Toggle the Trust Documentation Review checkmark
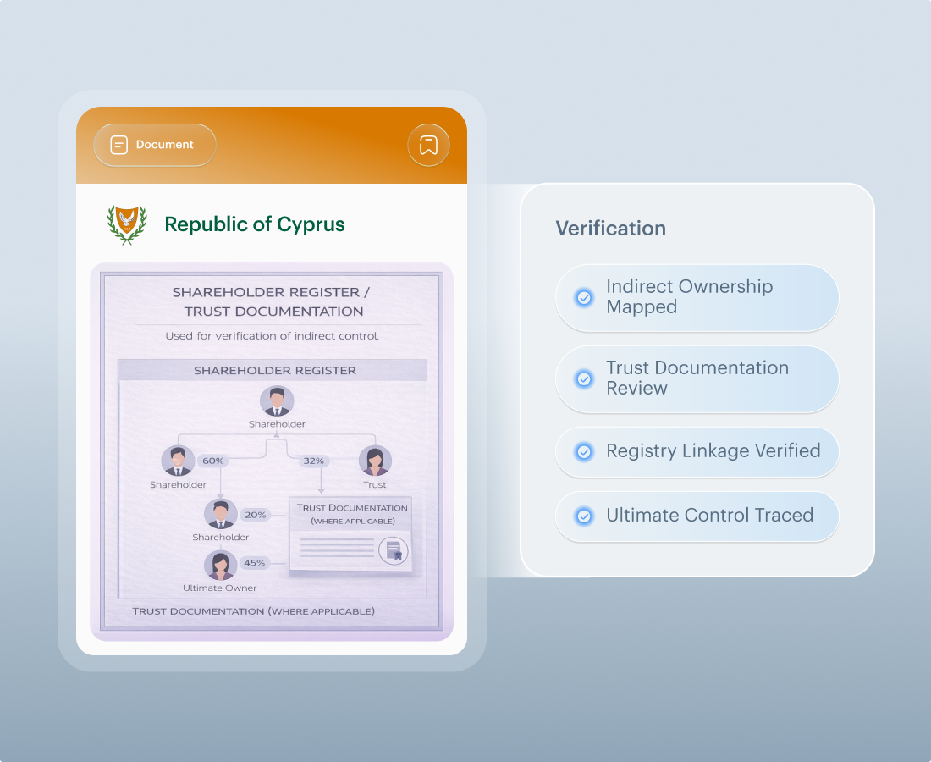 (584, 378)
